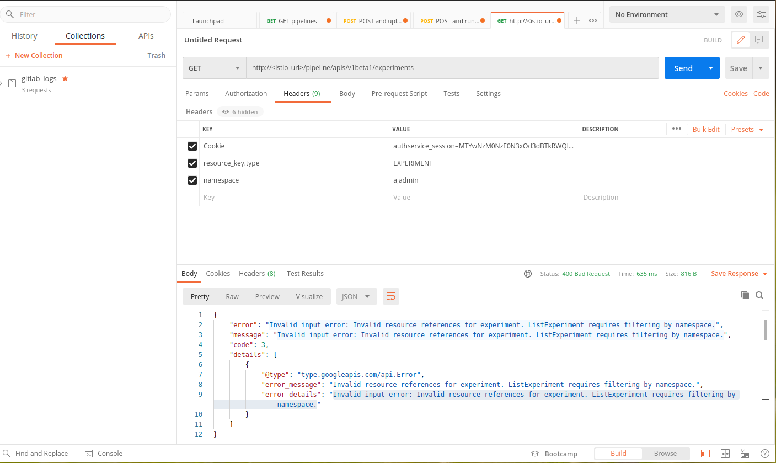
Task: Open workspace settings via sliders icon
Action: click(x=761, y=14)
